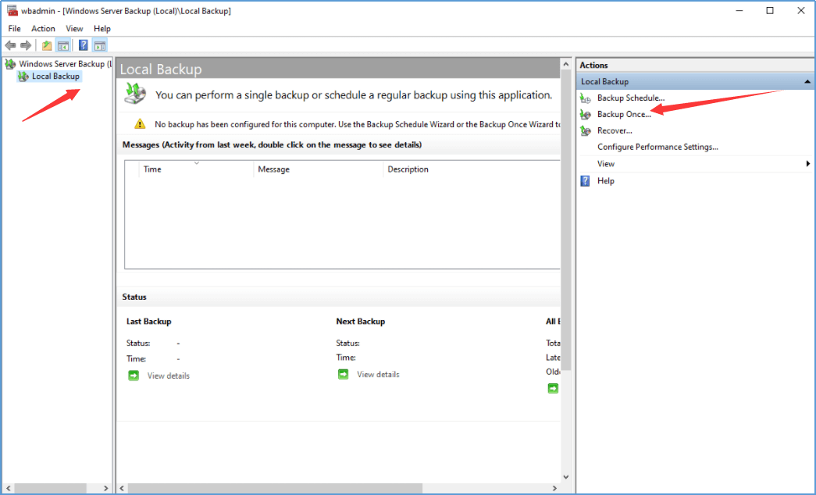Open the blue question mark Help toolbar icon
Screen dimensions: 816x495
pos(83,45)
